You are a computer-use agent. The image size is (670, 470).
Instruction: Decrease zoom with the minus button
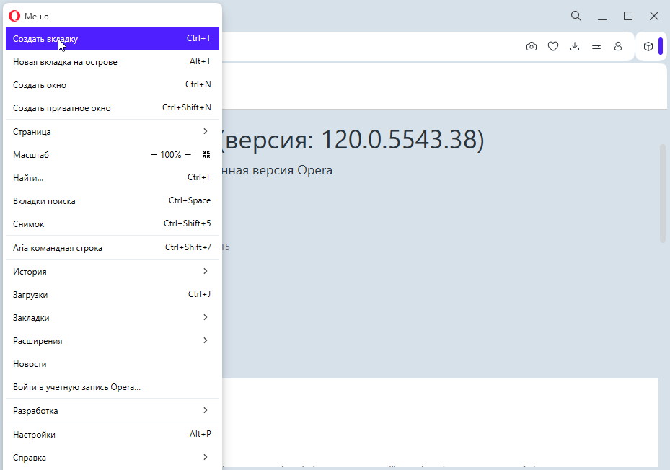154,155
